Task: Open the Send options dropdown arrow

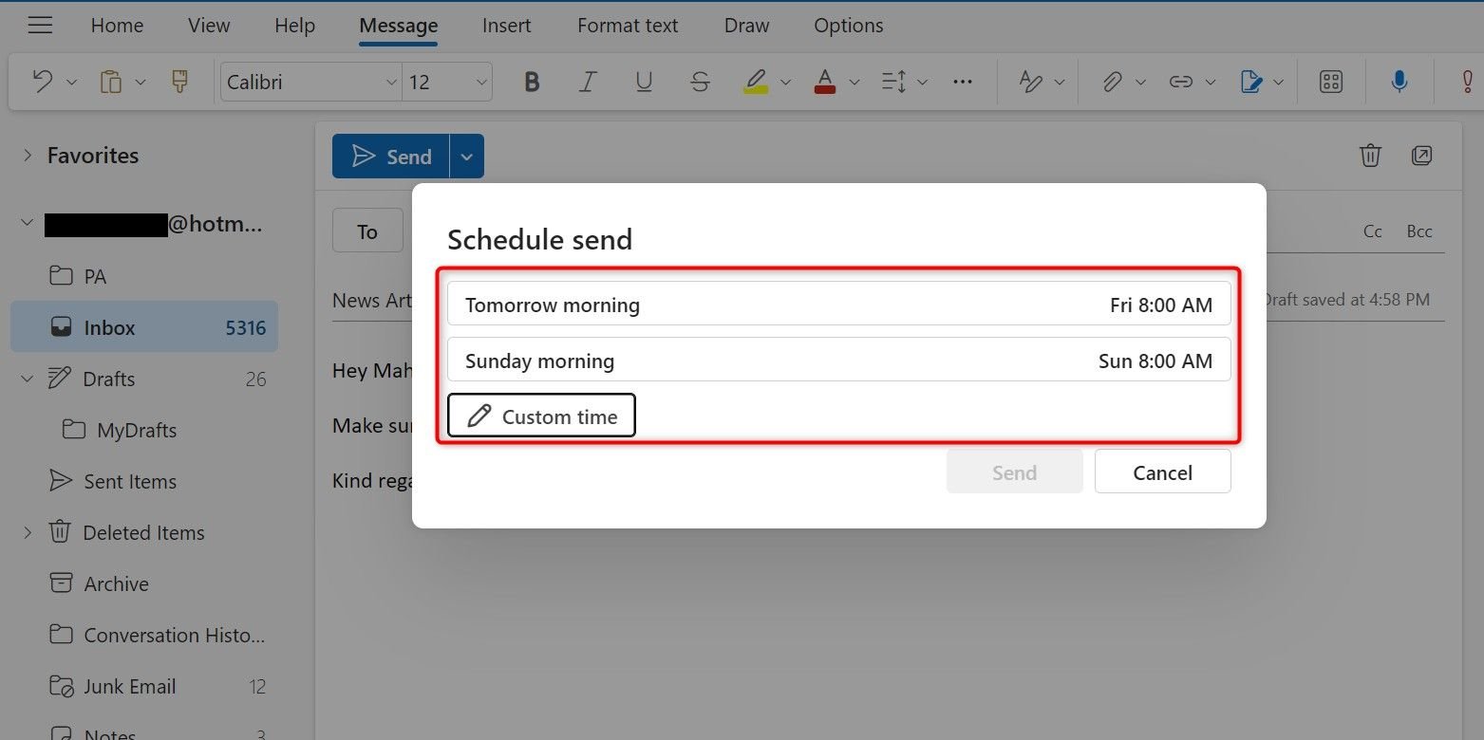Action: (466, 157)
